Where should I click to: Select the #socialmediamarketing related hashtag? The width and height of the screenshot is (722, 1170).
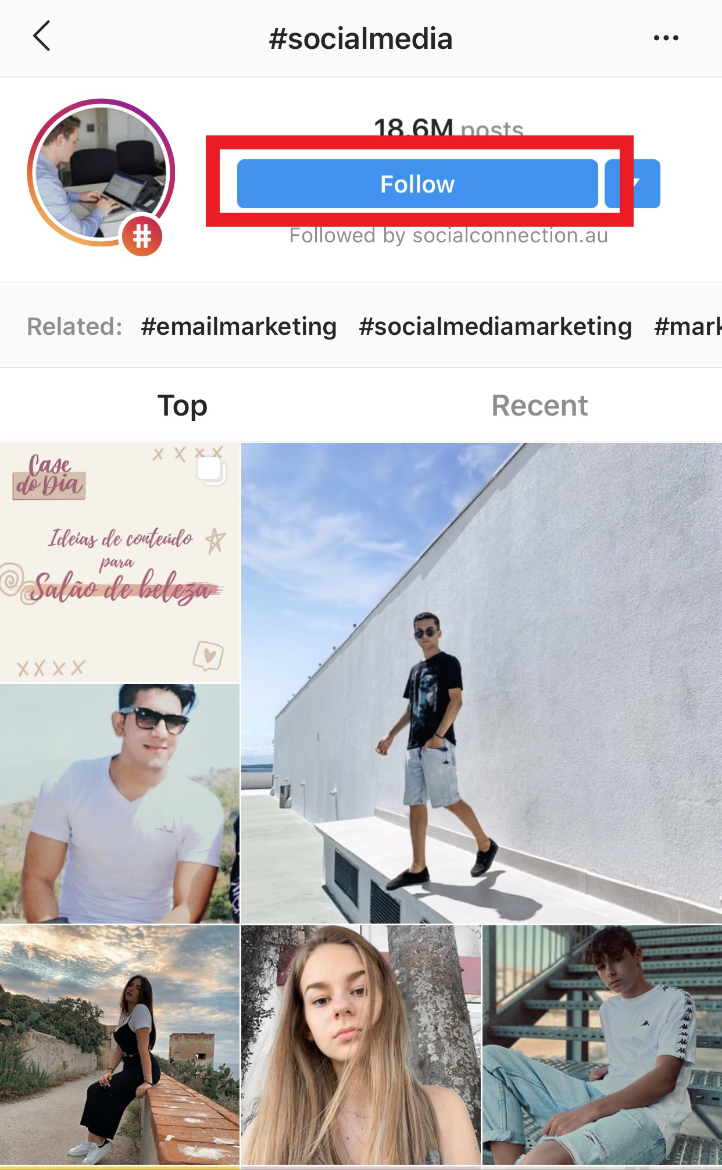tap(495, 326)
